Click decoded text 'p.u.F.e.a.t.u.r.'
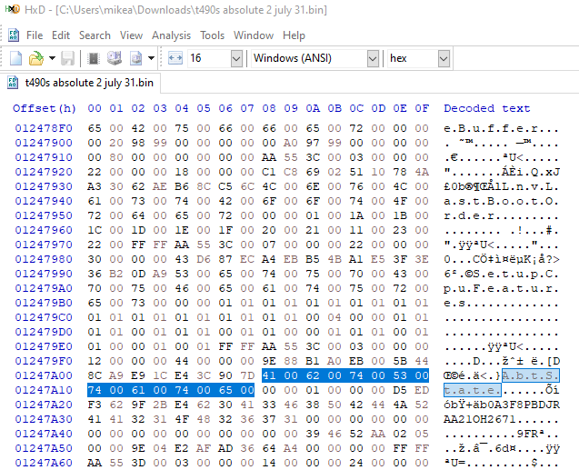The height and width of the screenshot is (470, 579). (x=502, y=288)
